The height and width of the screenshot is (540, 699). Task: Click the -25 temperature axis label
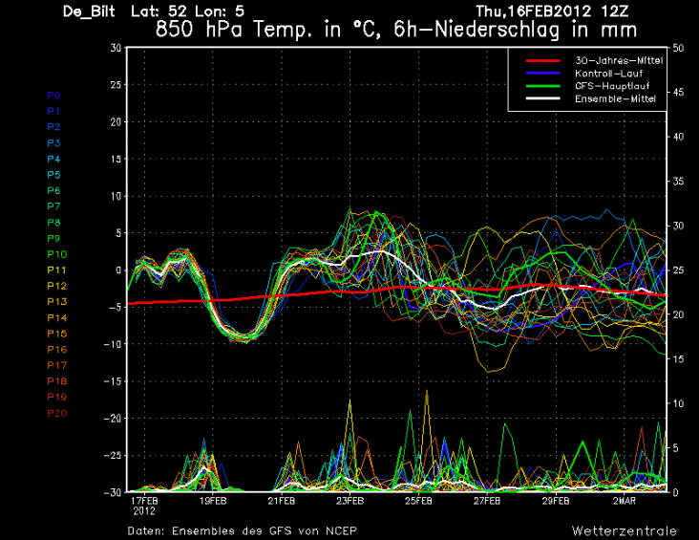tap(113, 456)
